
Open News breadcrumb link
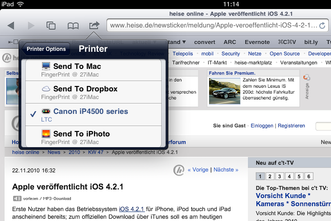(x=54, y=152)
